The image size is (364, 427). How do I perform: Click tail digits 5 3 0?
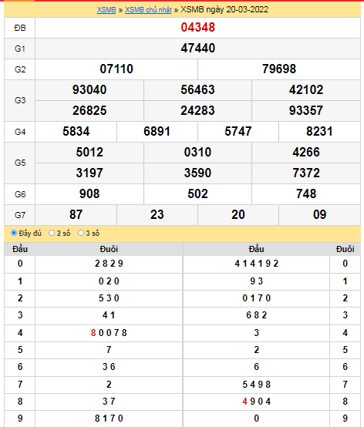pos(109,298)
